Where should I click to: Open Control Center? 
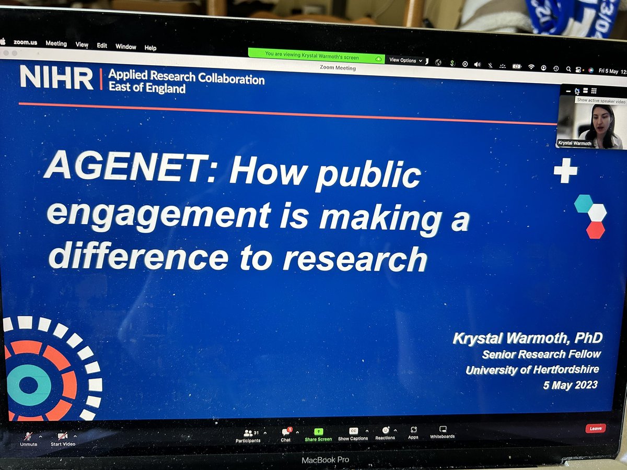coord(578,69)
